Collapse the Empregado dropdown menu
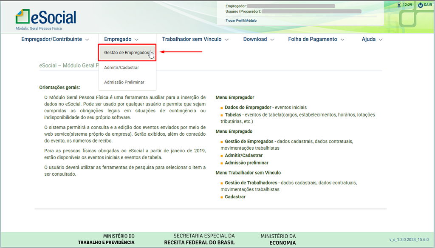This screenshot has width=435, height=248. point(121,39)
